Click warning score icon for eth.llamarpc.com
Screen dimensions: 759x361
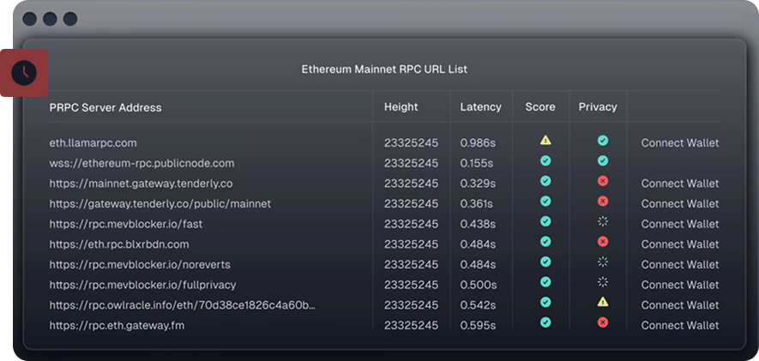[545, 140]
